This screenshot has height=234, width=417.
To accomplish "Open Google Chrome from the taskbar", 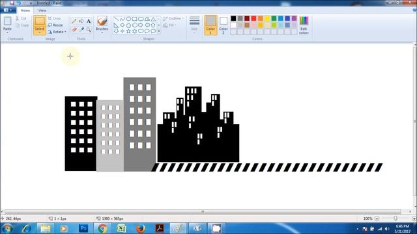I will tap(102, 228).
